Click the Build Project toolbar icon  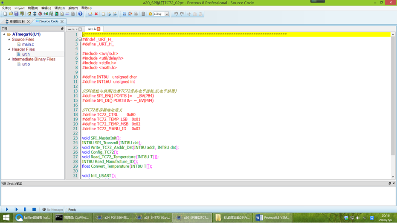pos(125,14)
